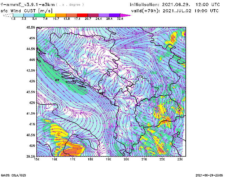Click the 17E longitude label
229x177 pixels.
73,159
